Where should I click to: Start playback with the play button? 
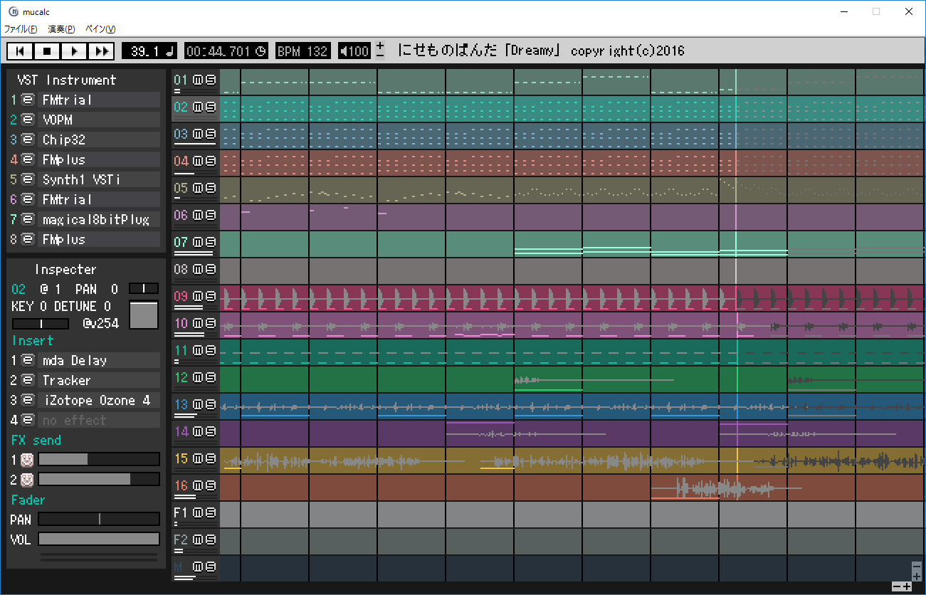point(74,51)
